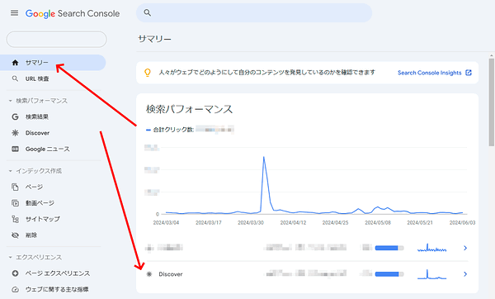Click the Discover row sparkline thumbnail

431,274
